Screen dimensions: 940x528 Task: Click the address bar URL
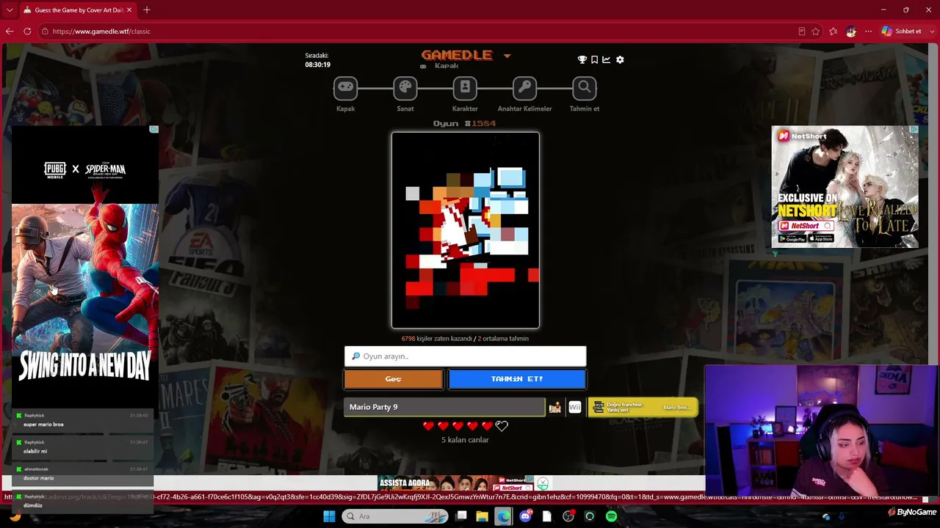[101, 32]
